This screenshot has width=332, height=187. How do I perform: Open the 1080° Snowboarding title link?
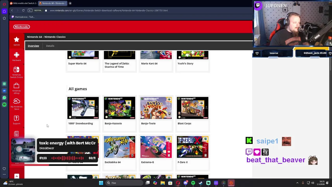(x=80, y=123)
